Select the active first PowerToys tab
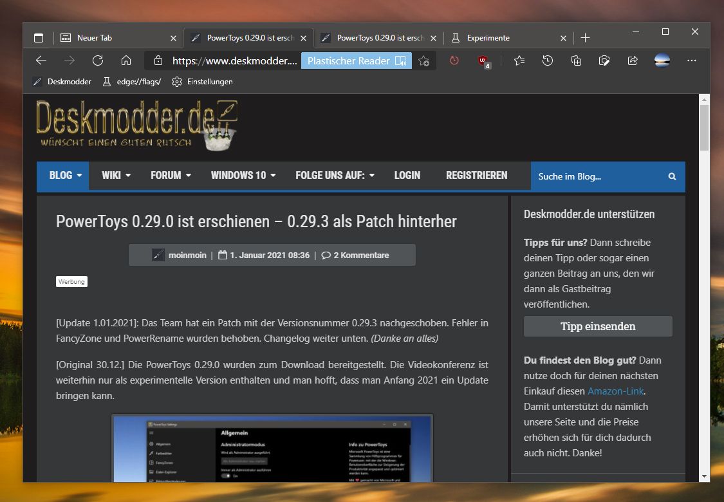 coord(248,38)
